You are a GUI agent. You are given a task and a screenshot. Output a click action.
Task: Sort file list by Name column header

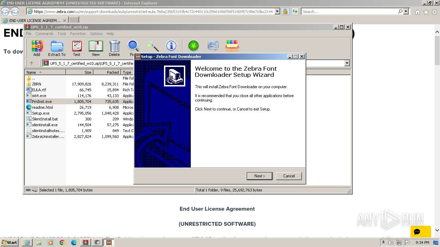45,72
